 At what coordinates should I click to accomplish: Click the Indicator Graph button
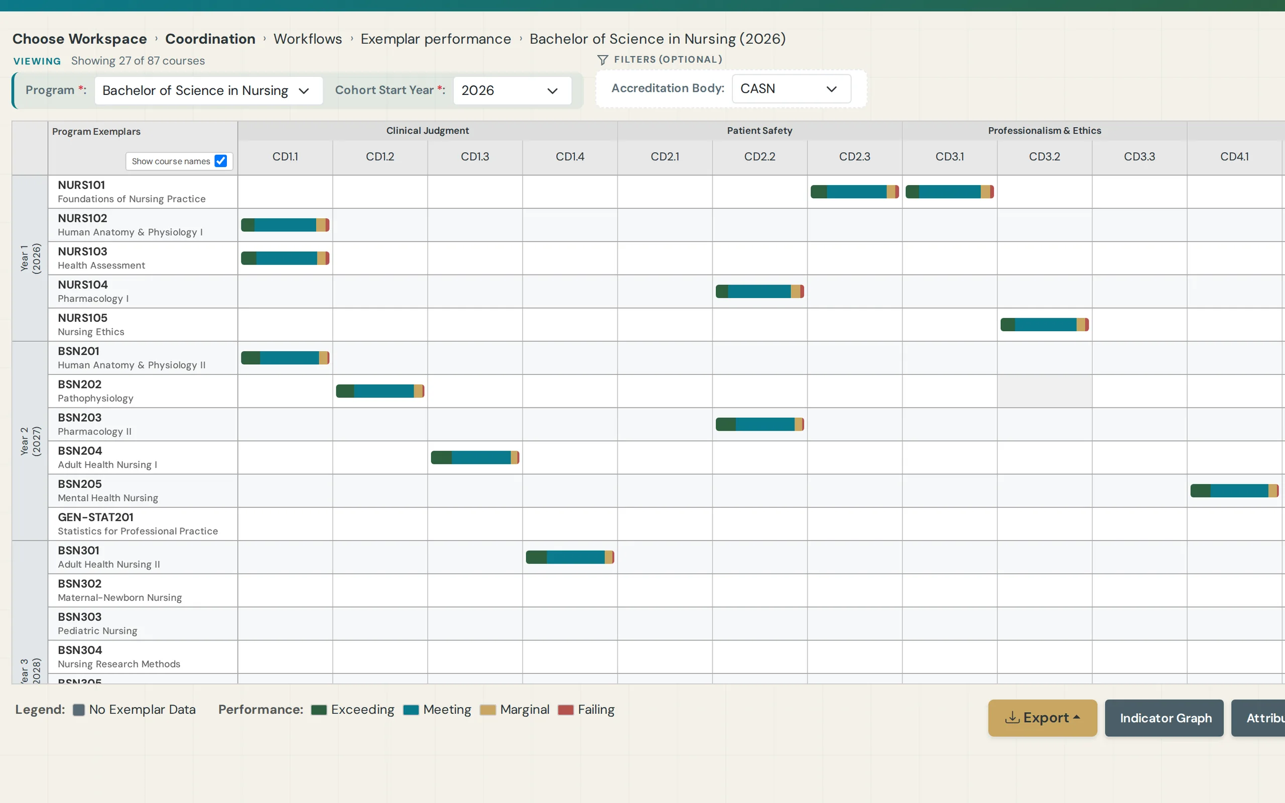[x=1164, y=718]
